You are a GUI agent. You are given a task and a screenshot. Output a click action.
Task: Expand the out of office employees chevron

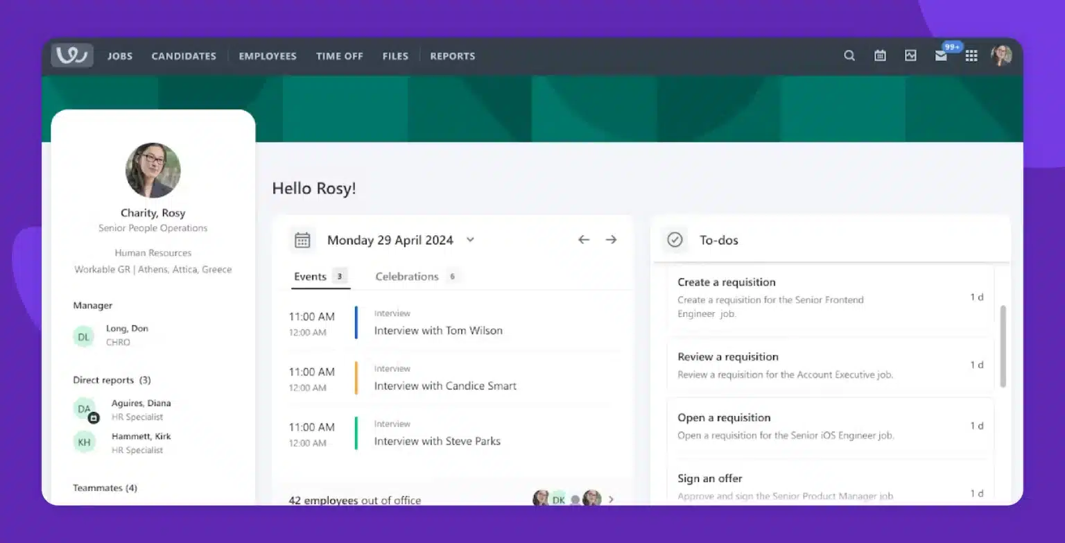pyautogui.click(x=611, y=499)
